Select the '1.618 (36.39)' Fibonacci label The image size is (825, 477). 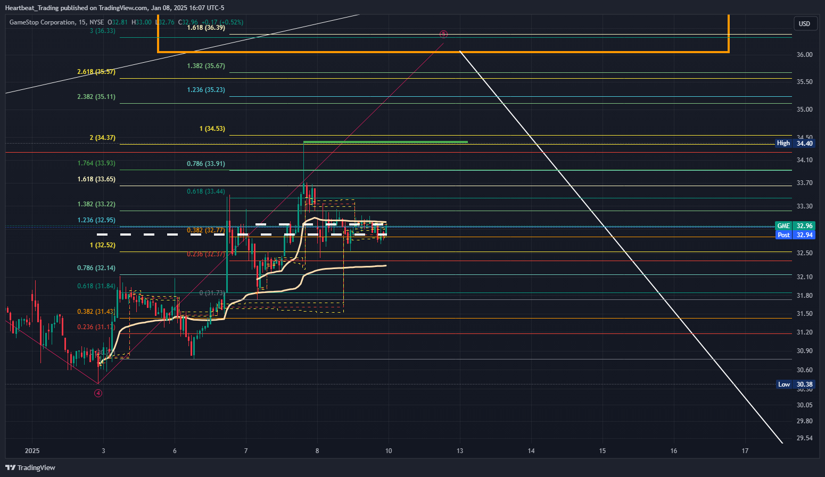point(206,28)
